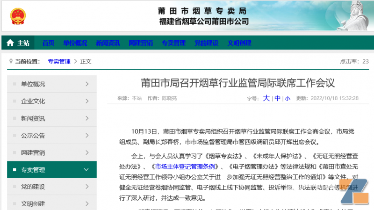Select 新闻资讯 in the sidebar
The height and width of the screenshot is (210, 374).
[52, 118]
